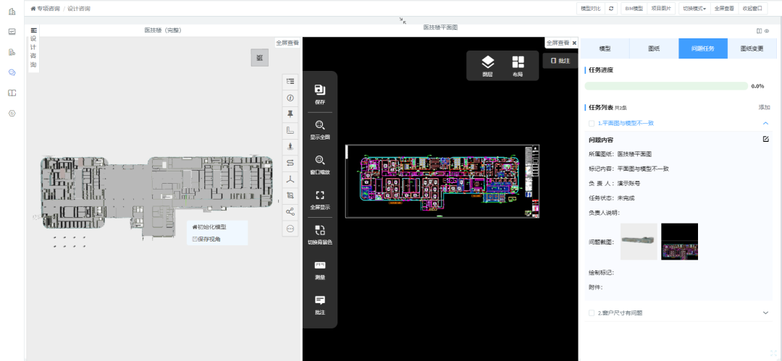Collapse the 平面图与模型不一致 task details
782x361 pixels.
coord(765,123)
